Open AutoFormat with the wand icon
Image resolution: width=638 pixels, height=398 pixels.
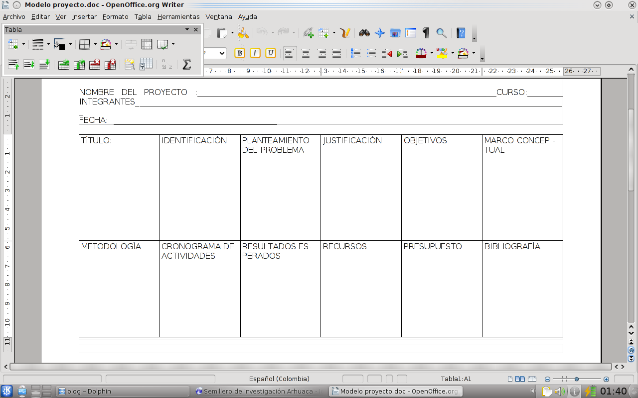[x=130, y=64]
